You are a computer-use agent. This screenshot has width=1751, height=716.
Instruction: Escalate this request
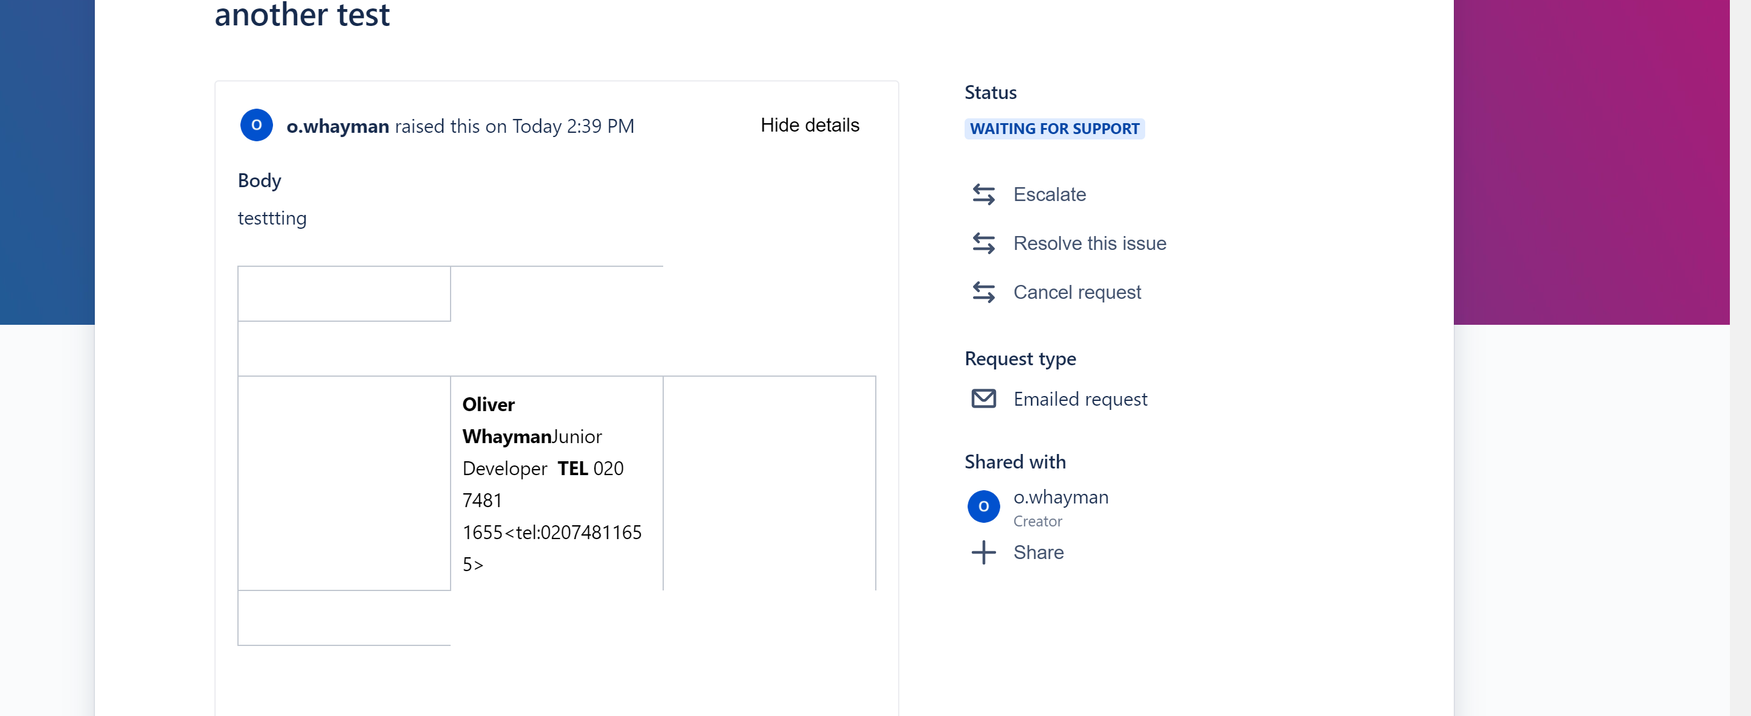(1049, 194)
